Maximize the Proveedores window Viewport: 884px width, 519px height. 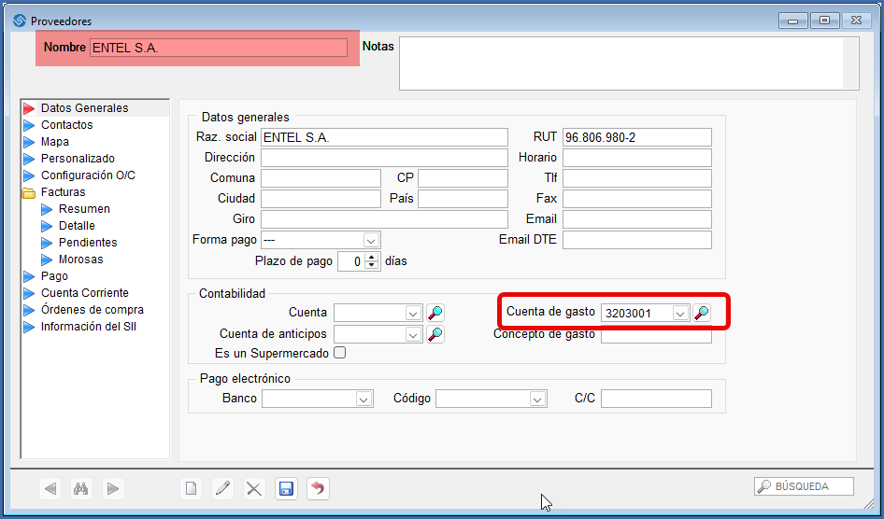coord(825,21)
